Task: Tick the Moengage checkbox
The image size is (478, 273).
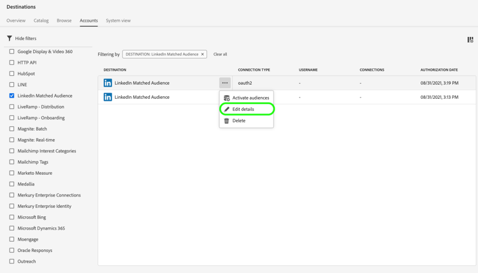Action: 11,239
